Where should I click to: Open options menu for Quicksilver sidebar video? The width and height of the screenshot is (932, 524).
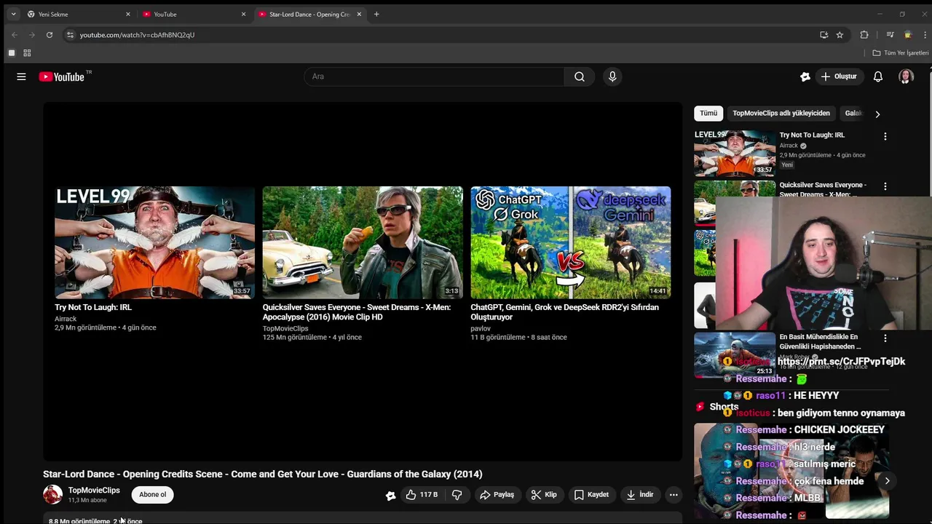[x=885, y=186]
